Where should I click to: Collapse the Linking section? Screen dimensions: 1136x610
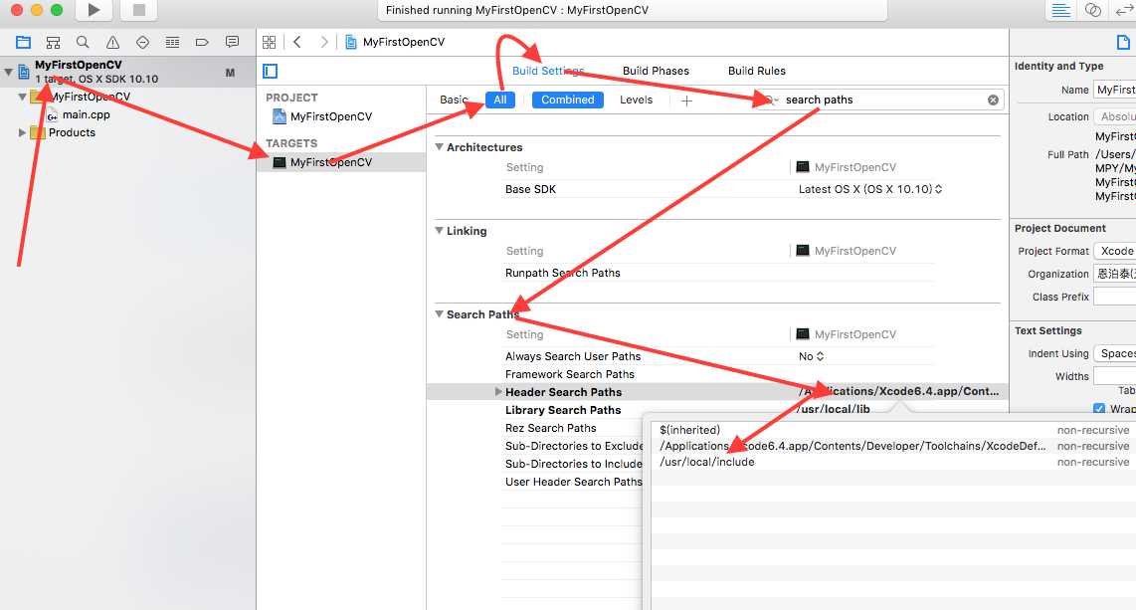[x=439, y=231]
